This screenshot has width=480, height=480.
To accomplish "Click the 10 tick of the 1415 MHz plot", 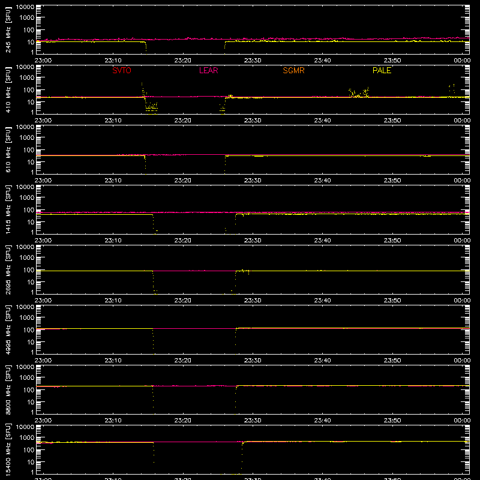I will (31, 222).
